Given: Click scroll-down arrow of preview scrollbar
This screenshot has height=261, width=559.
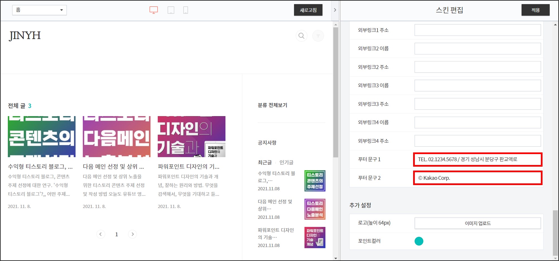Looking at the screenshot, I should (336, 258).
